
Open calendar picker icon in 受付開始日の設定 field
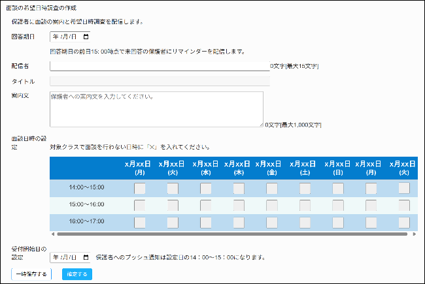pos(86,257)
